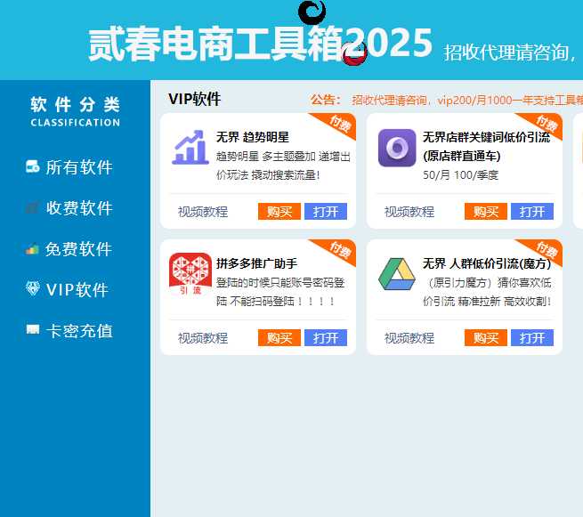Click 付费 badge on 拼多多推广助手 card

[x=340, y=251]
